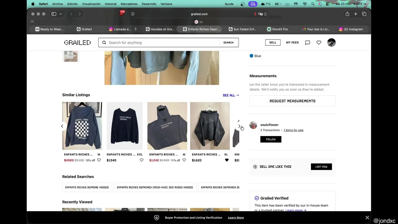
Task: Open the 1 items for sale link
Action: pos(294,130)
